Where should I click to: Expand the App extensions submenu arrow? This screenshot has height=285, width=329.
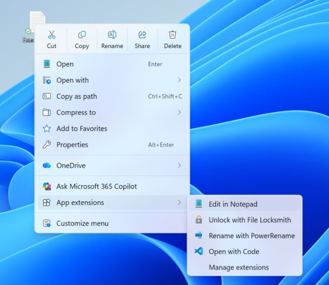[179, 202]
